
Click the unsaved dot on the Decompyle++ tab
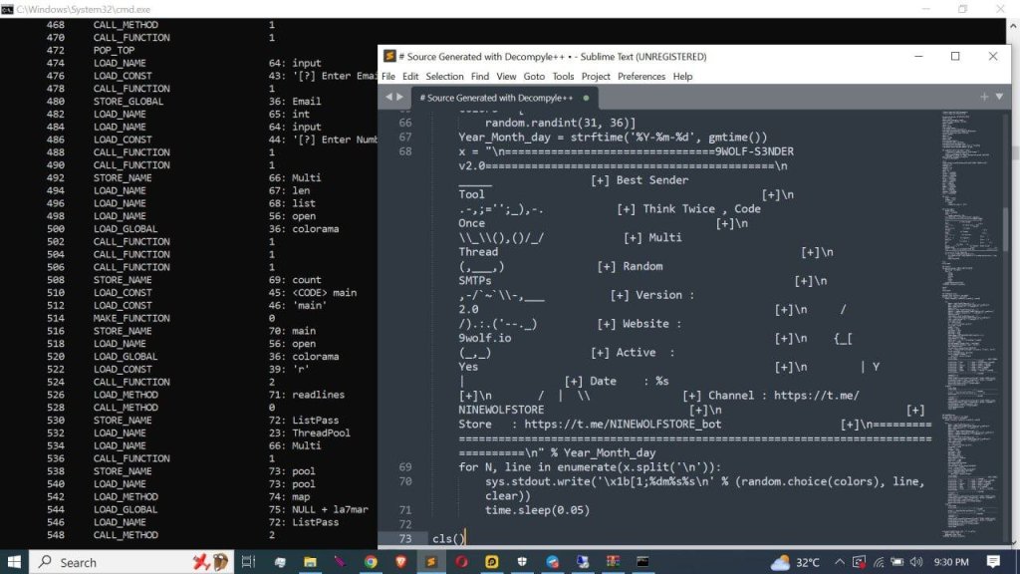click(x=586, y=98)
